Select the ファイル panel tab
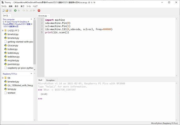180x125 pixels. (x=5, y=16)
